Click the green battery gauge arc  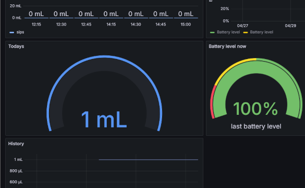(256, 67)
